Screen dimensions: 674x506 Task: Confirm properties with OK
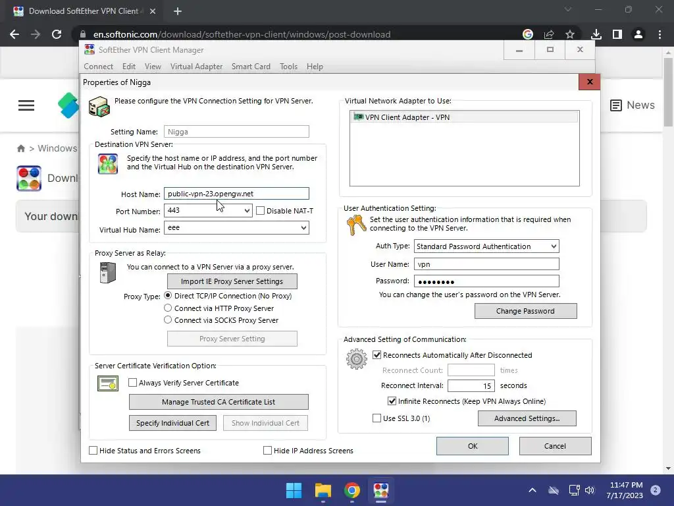(473, 446)
